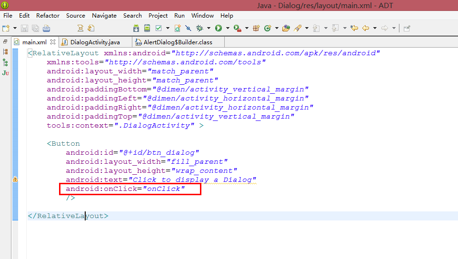Viewport: 458px width, 259px height.
Task: Open the Package Explorer sidebar icon
Action: [5, 52]
